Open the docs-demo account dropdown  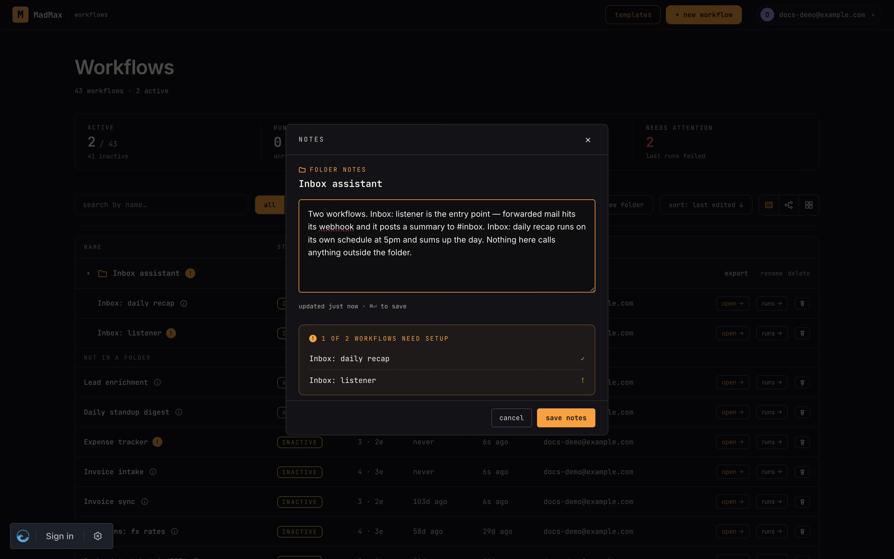(x=819, y=15)
